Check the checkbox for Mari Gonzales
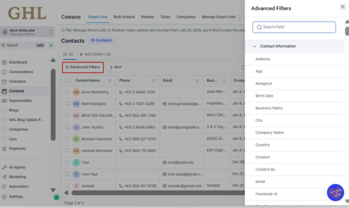The height and width of the screenshot is (208, 349). 67,104
